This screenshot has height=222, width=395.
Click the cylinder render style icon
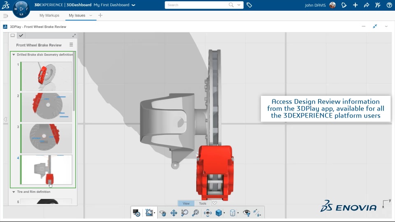pos(232,213)
